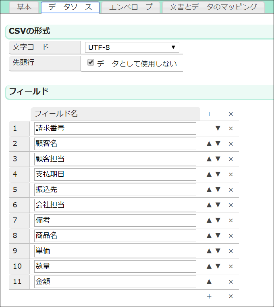274x307 pixels.
Task: Toggle データとして使用しない checkbox
Action: 91,63
